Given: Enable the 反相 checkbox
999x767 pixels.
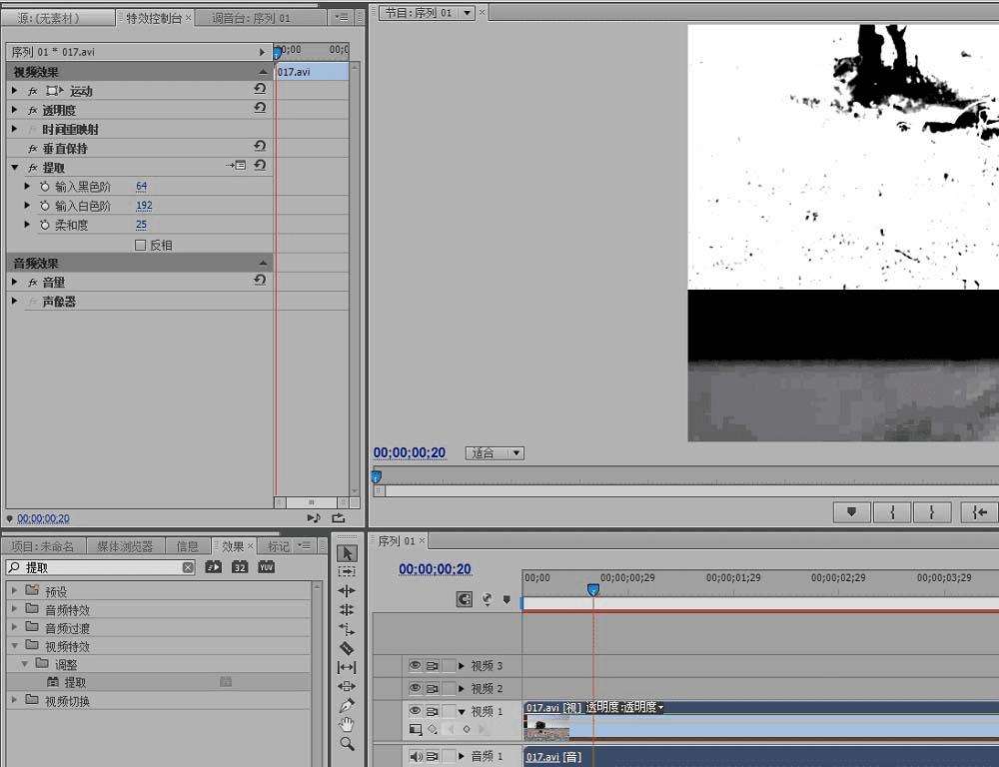Looking at the screenshot, I should point(140,245).
